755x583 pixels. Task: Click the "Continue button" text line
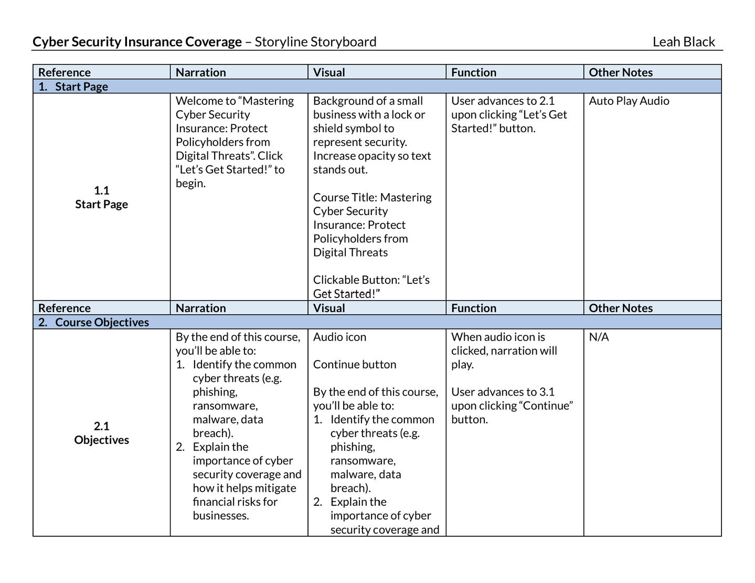click(x=354, y=364)
